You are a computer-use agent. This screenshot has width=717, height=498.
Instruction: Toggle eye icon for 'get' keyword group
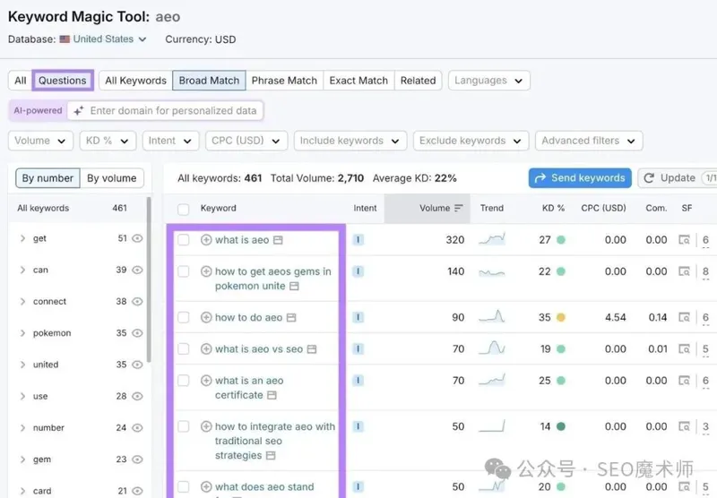coord(137,239)
